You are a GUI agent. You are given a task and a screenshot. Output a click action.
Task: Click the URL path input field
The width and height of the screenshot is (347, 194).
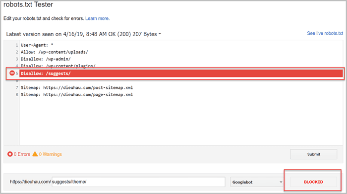point(138,182)
